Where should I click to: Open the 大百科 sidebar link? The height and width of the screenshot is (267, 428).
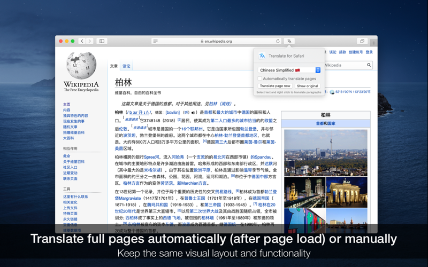(x=68, y=138)
